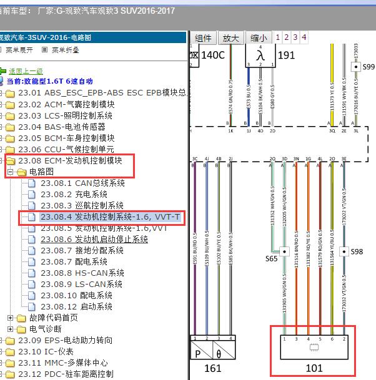Open 23.08.10 配电系统 diagram
376x380 pixels.
coord(76,295)
